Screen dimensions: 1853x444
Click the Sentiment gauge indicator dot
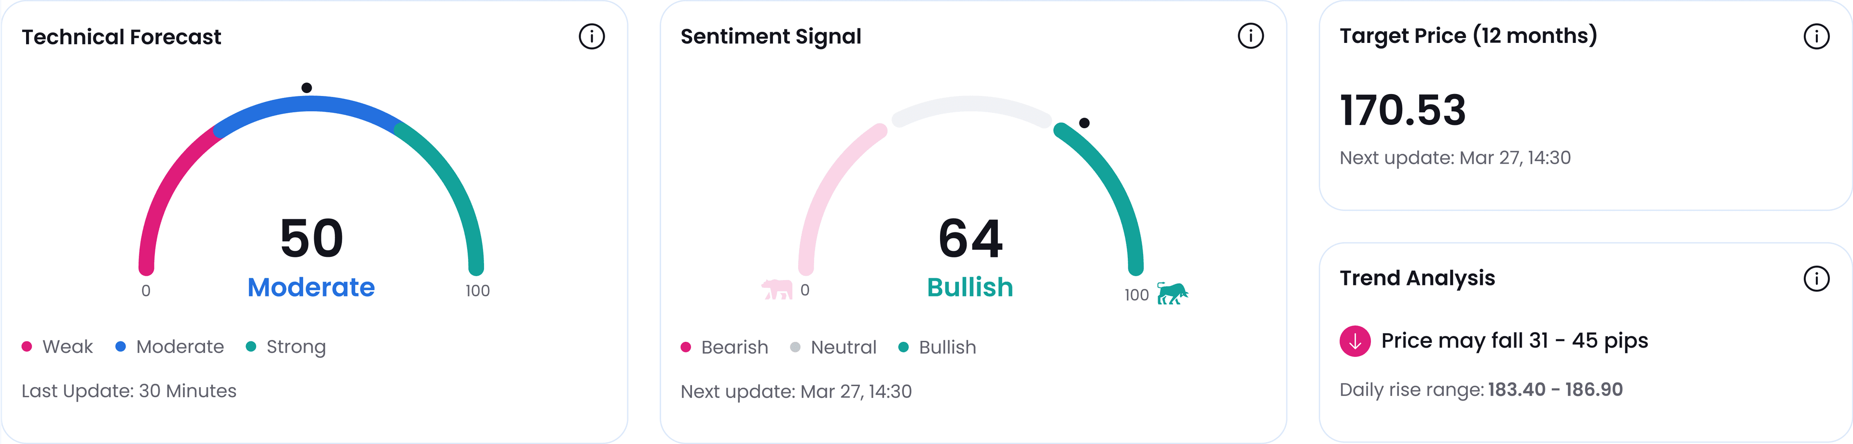click(x=1084, y=123)
